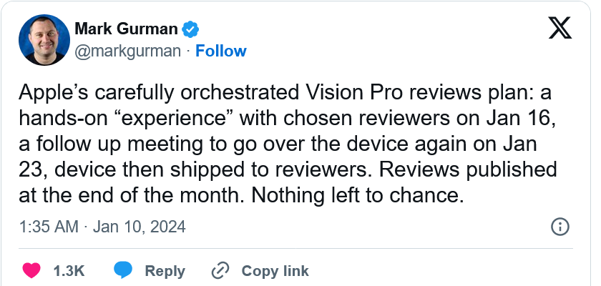Click the Copy link text
Image resolution: width=601 pixels, height=286 pixels.
(x=275, y=271)
